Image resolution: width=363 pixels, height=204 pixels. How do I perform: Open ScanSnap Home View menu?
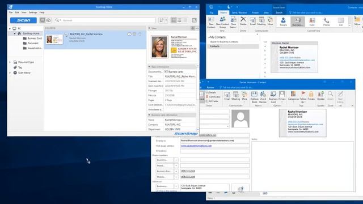(x=24, y=12)
